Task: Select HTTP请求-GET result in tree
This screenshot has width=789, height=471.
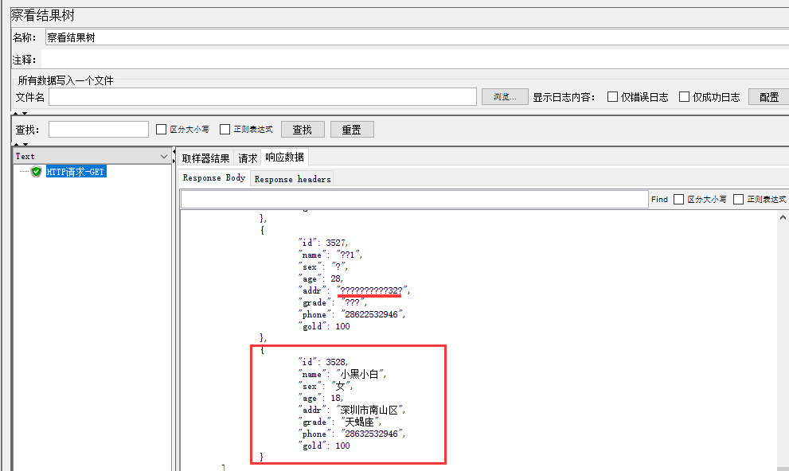Action: pyautogui.click(x=76, y=172)
